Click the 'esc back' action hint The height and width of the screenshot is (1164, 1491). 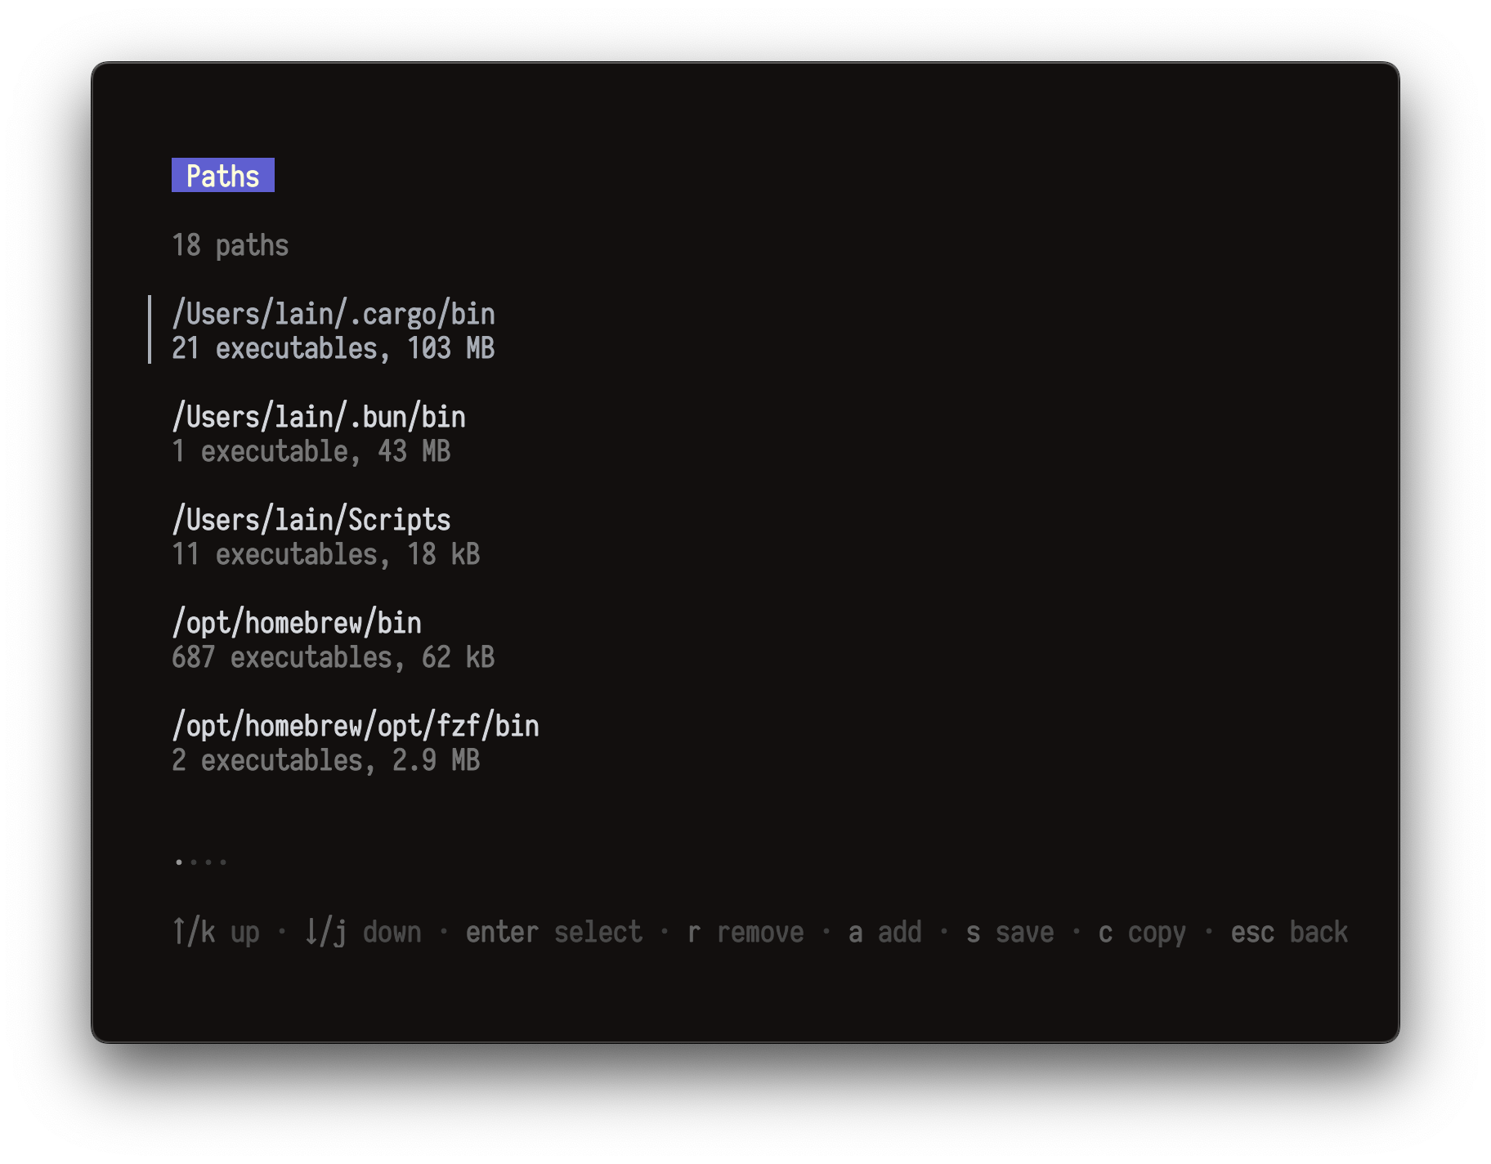pos(1289,931)
